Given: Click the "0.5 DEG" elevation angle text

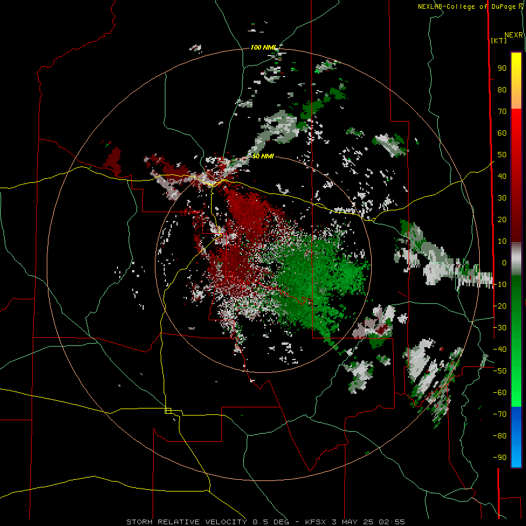Looking at the screenshot, I should click(271, 522).
